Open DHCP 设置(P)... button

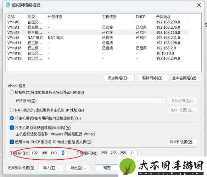tap(183, 142)
